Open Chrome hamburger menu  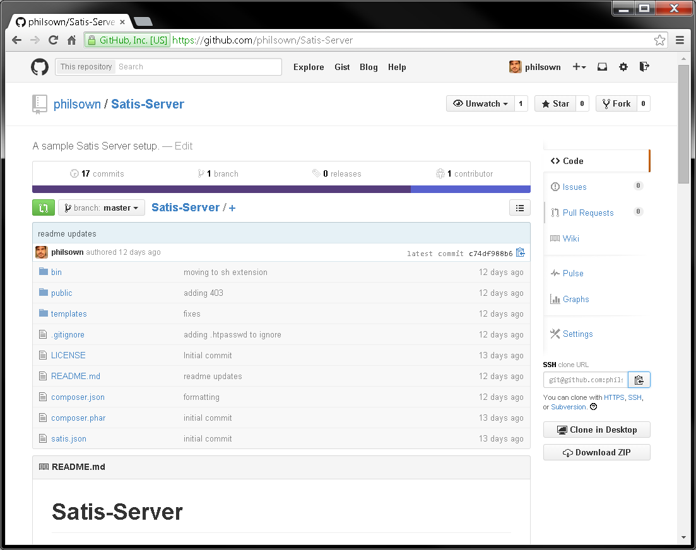[x=680, y=40]
